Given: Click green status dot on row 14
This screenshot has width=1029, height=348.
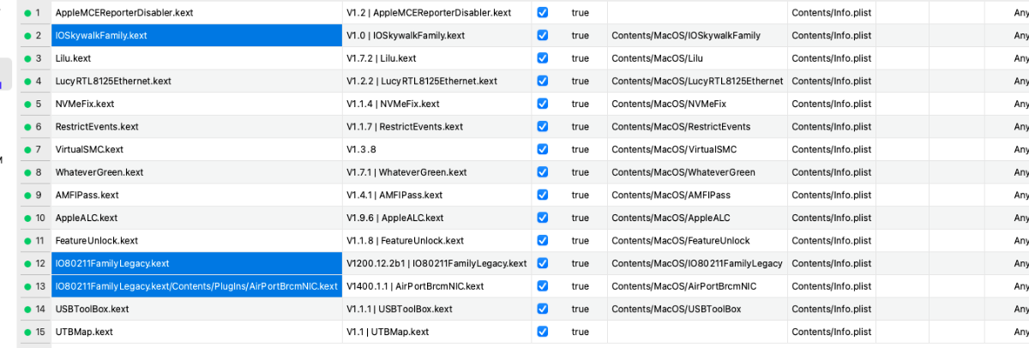Looking at the screenshot, I should click(28, 309).
